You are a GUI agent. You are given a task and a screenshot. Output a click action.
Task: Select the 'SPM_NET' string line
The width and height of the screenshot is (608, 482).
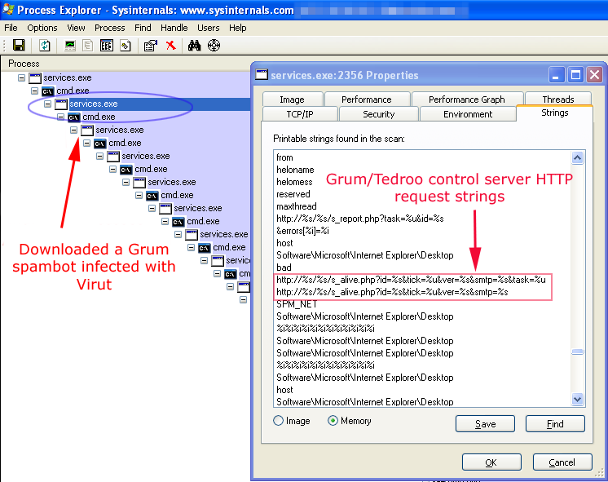(x=297, y=304)
